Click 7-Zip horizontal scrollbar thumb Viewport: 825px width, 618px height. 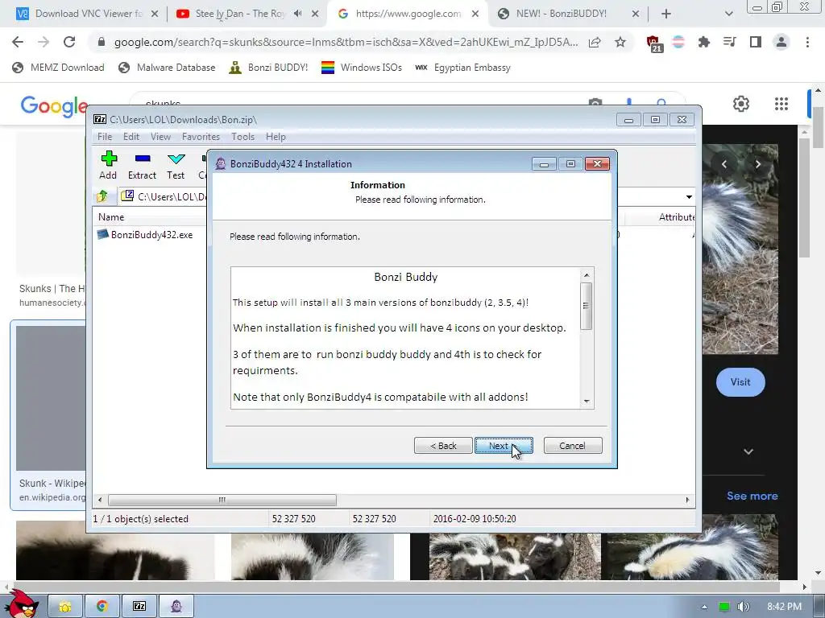222,500
